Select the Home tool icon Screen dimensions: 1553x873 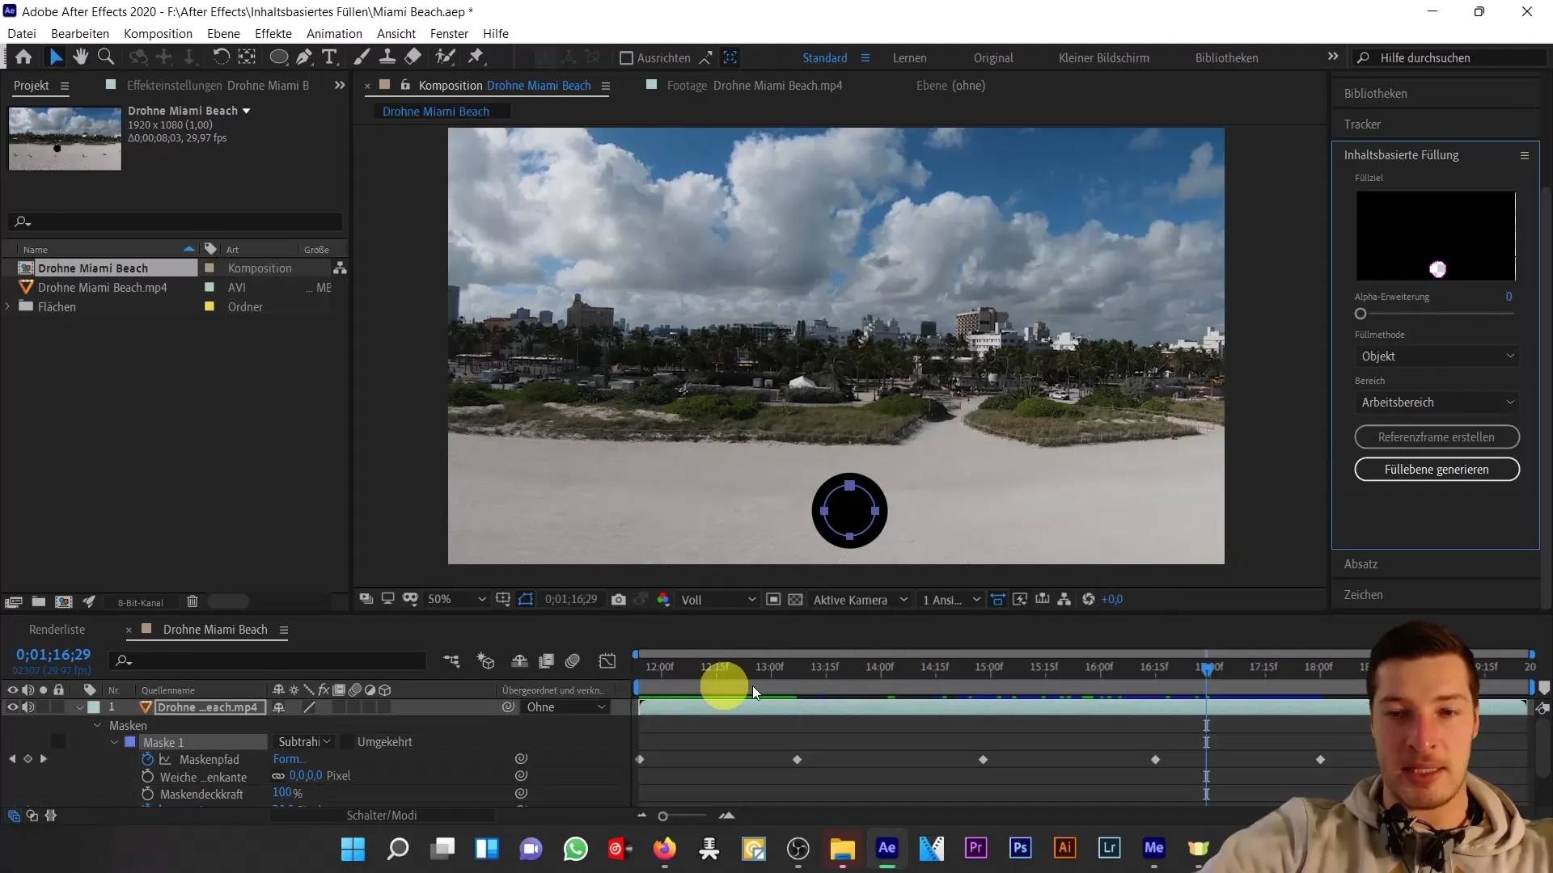tap(23, 57)
